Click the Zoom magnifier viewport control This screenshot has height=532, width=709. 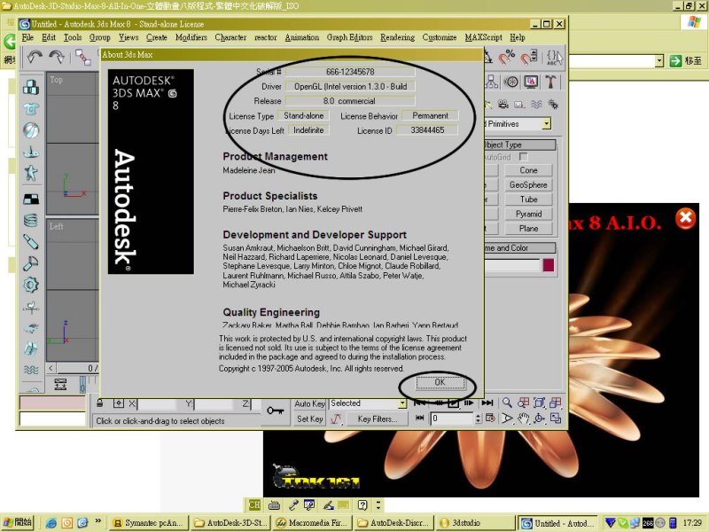[507, 403]
